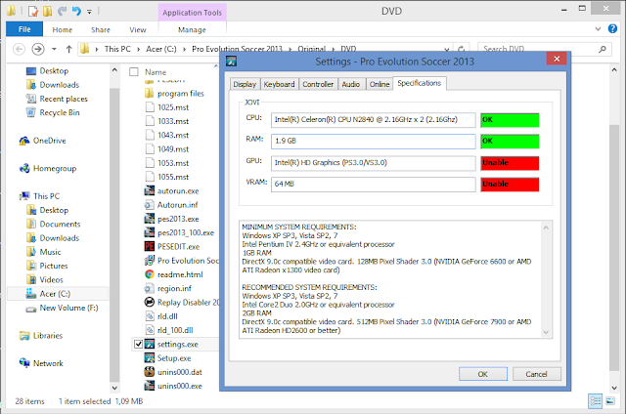Click the red Unable status for VRAM
This screenshot has height=414, width=626.
(510, 185)
